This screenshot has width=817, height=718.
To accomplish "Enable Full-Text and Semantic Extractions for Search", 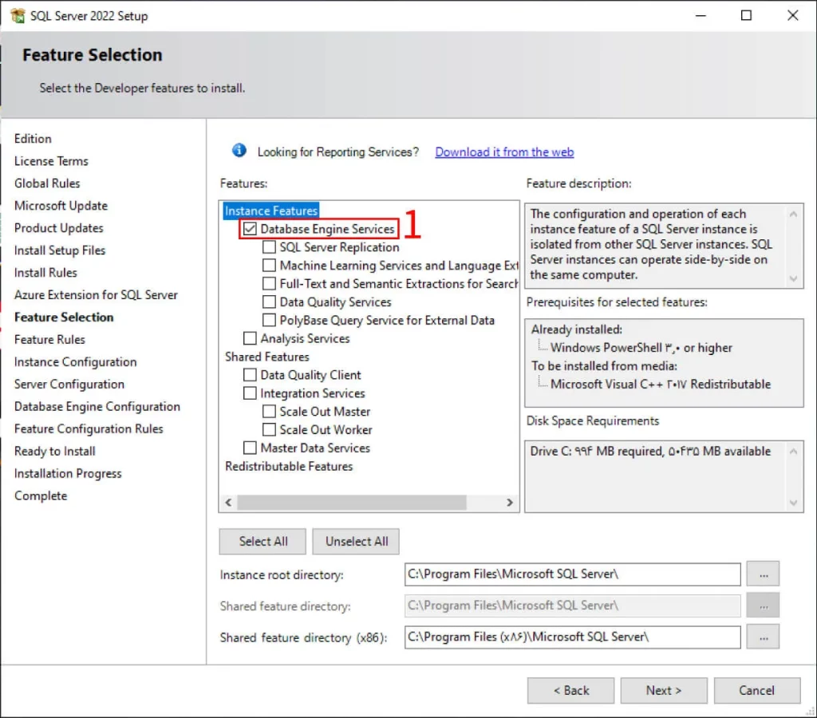I will click(x=269, y=283).
